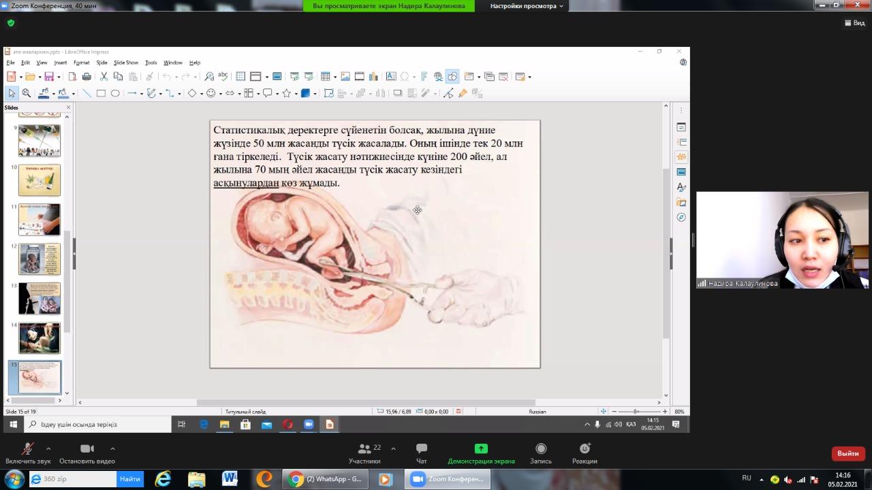The height and width of the screenshot is (490, 872).
Task: Open the Zoom Chat panel
Action: tap(422, 453)
